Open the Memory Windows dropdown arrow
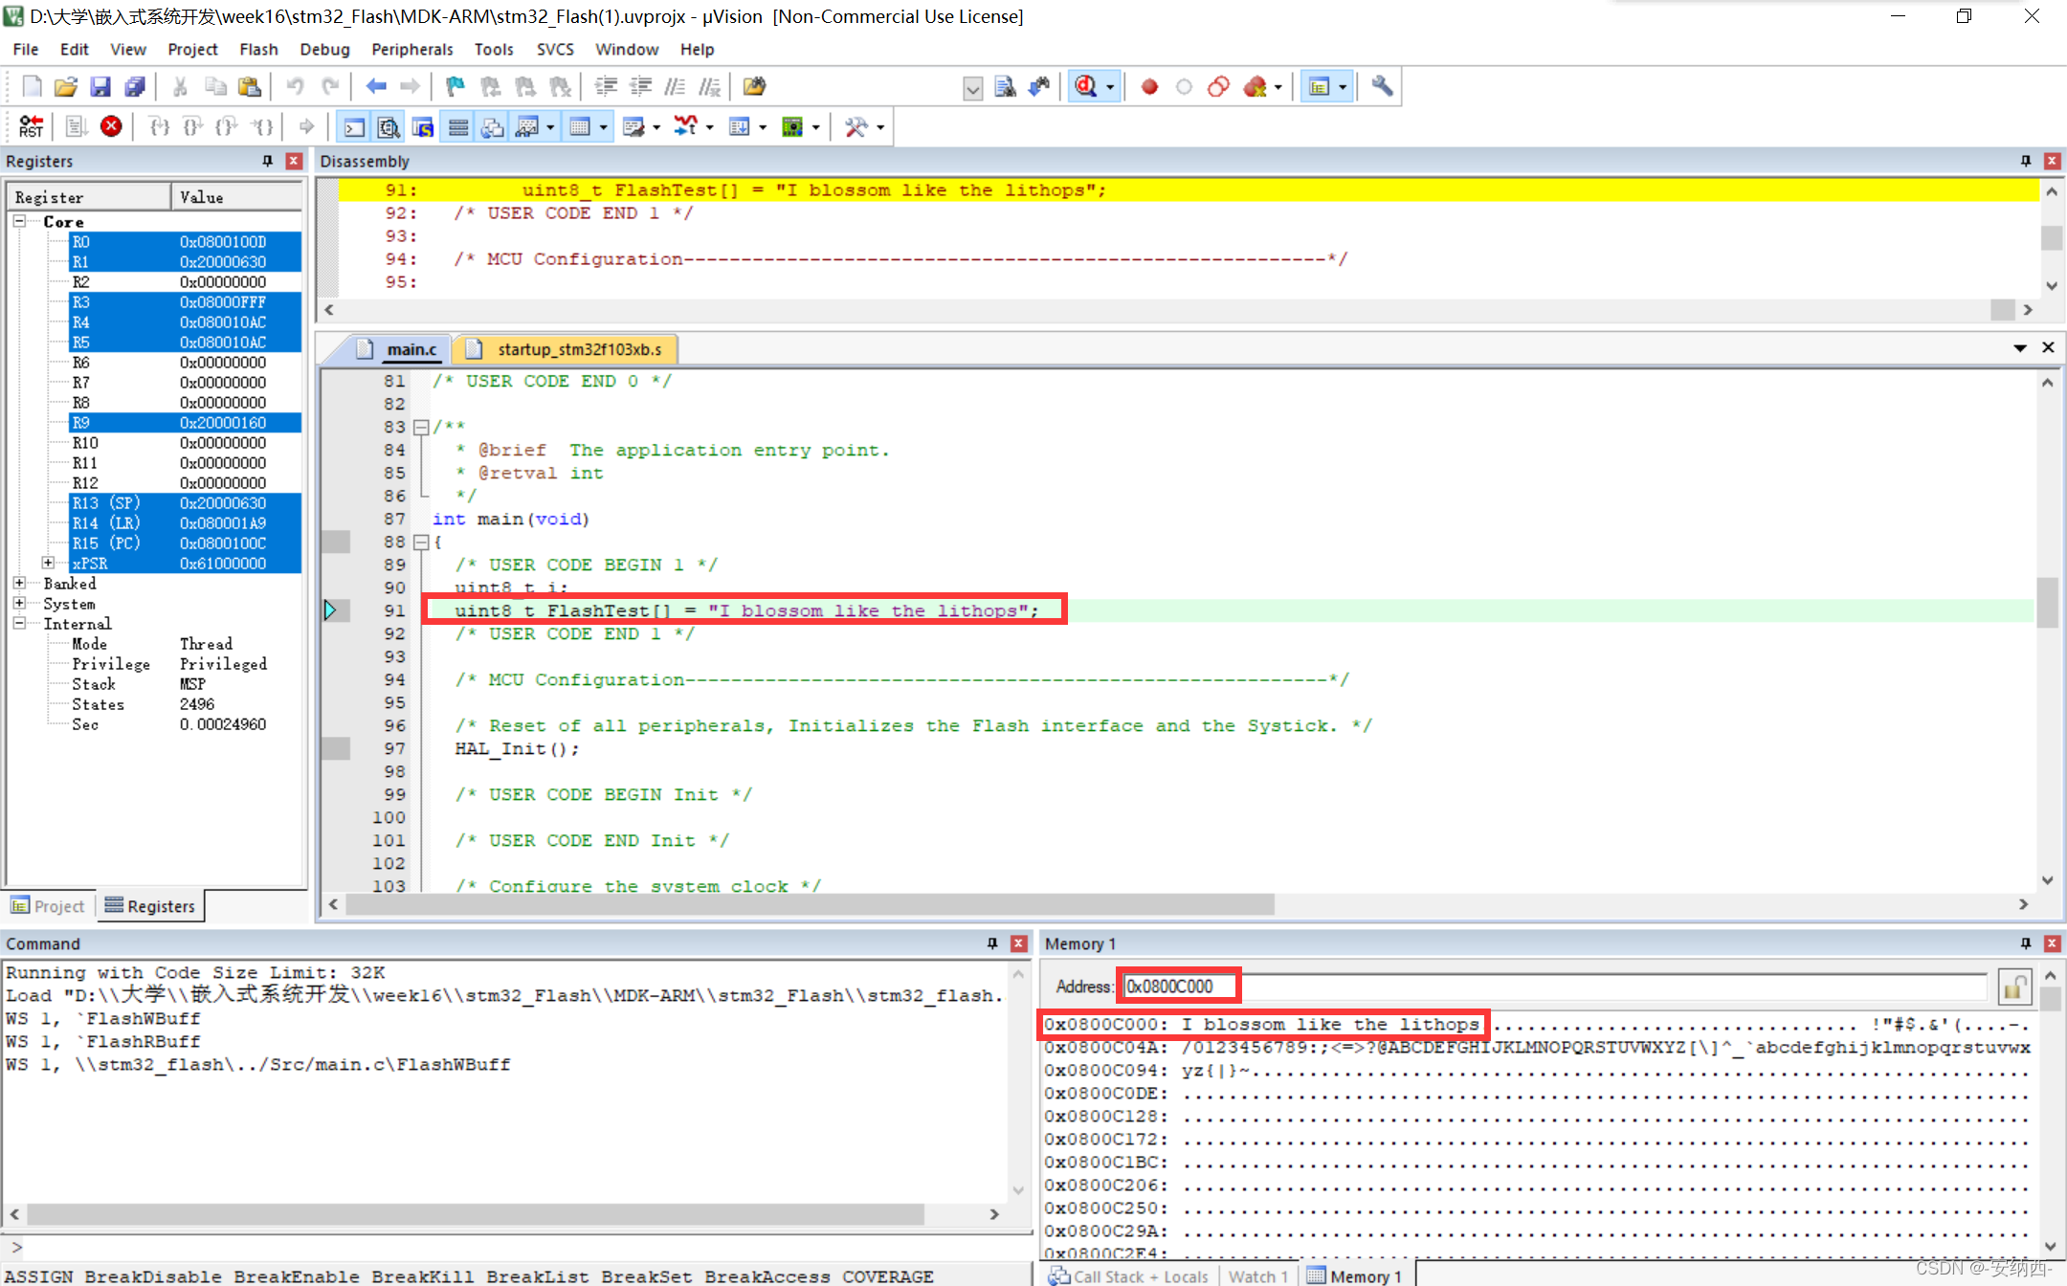This screenshot has width=2067, height=1286. pyautogui.click(x=604, y=127)
